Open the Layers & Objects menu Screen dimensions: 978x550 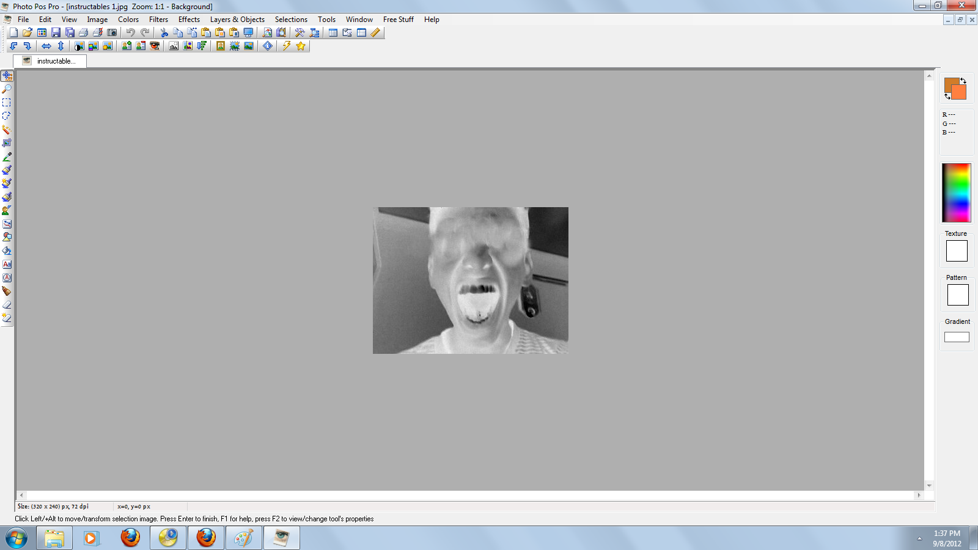pyautogui.click(x=237, y=20)
